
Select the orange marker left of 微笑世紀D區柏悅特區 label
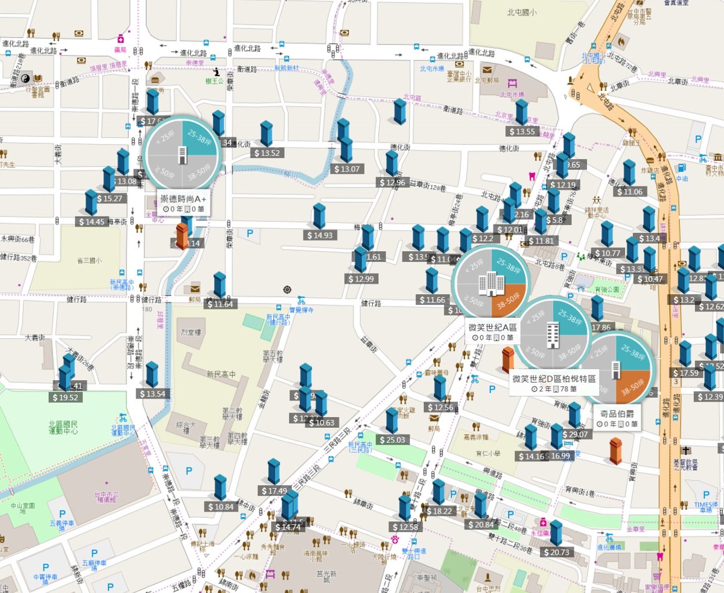(509, 359)
